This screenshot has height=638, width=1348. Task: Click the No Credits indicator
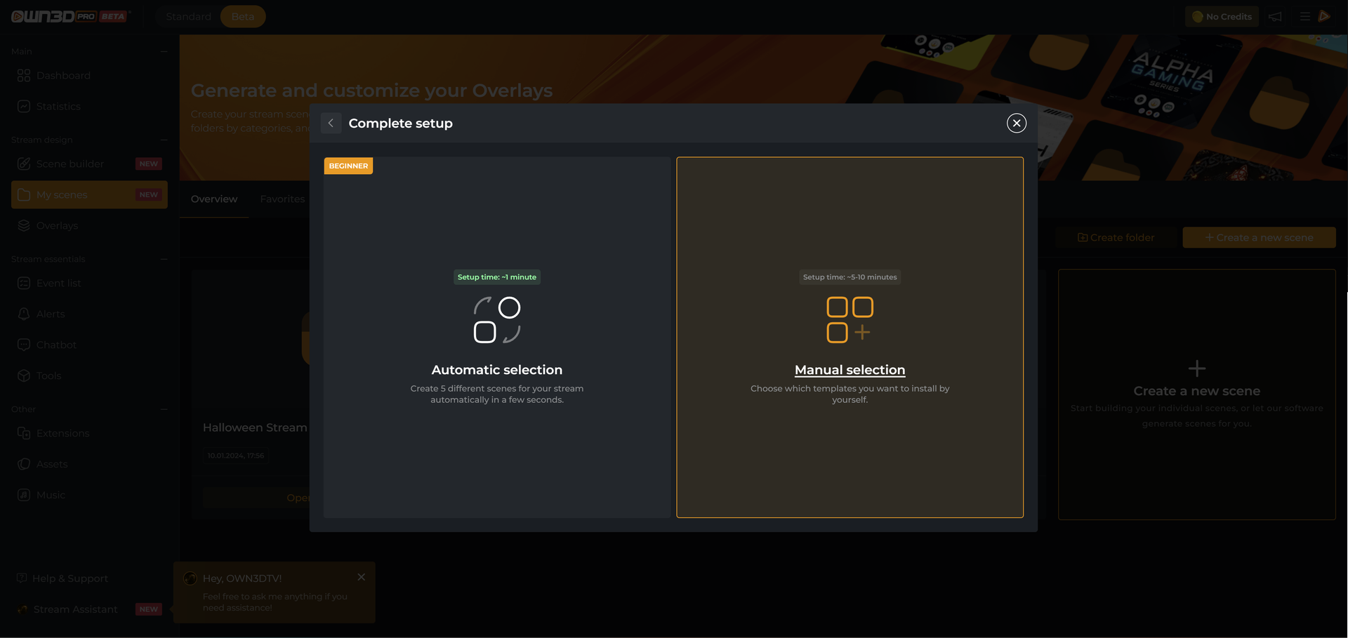tap(1222, 16)
